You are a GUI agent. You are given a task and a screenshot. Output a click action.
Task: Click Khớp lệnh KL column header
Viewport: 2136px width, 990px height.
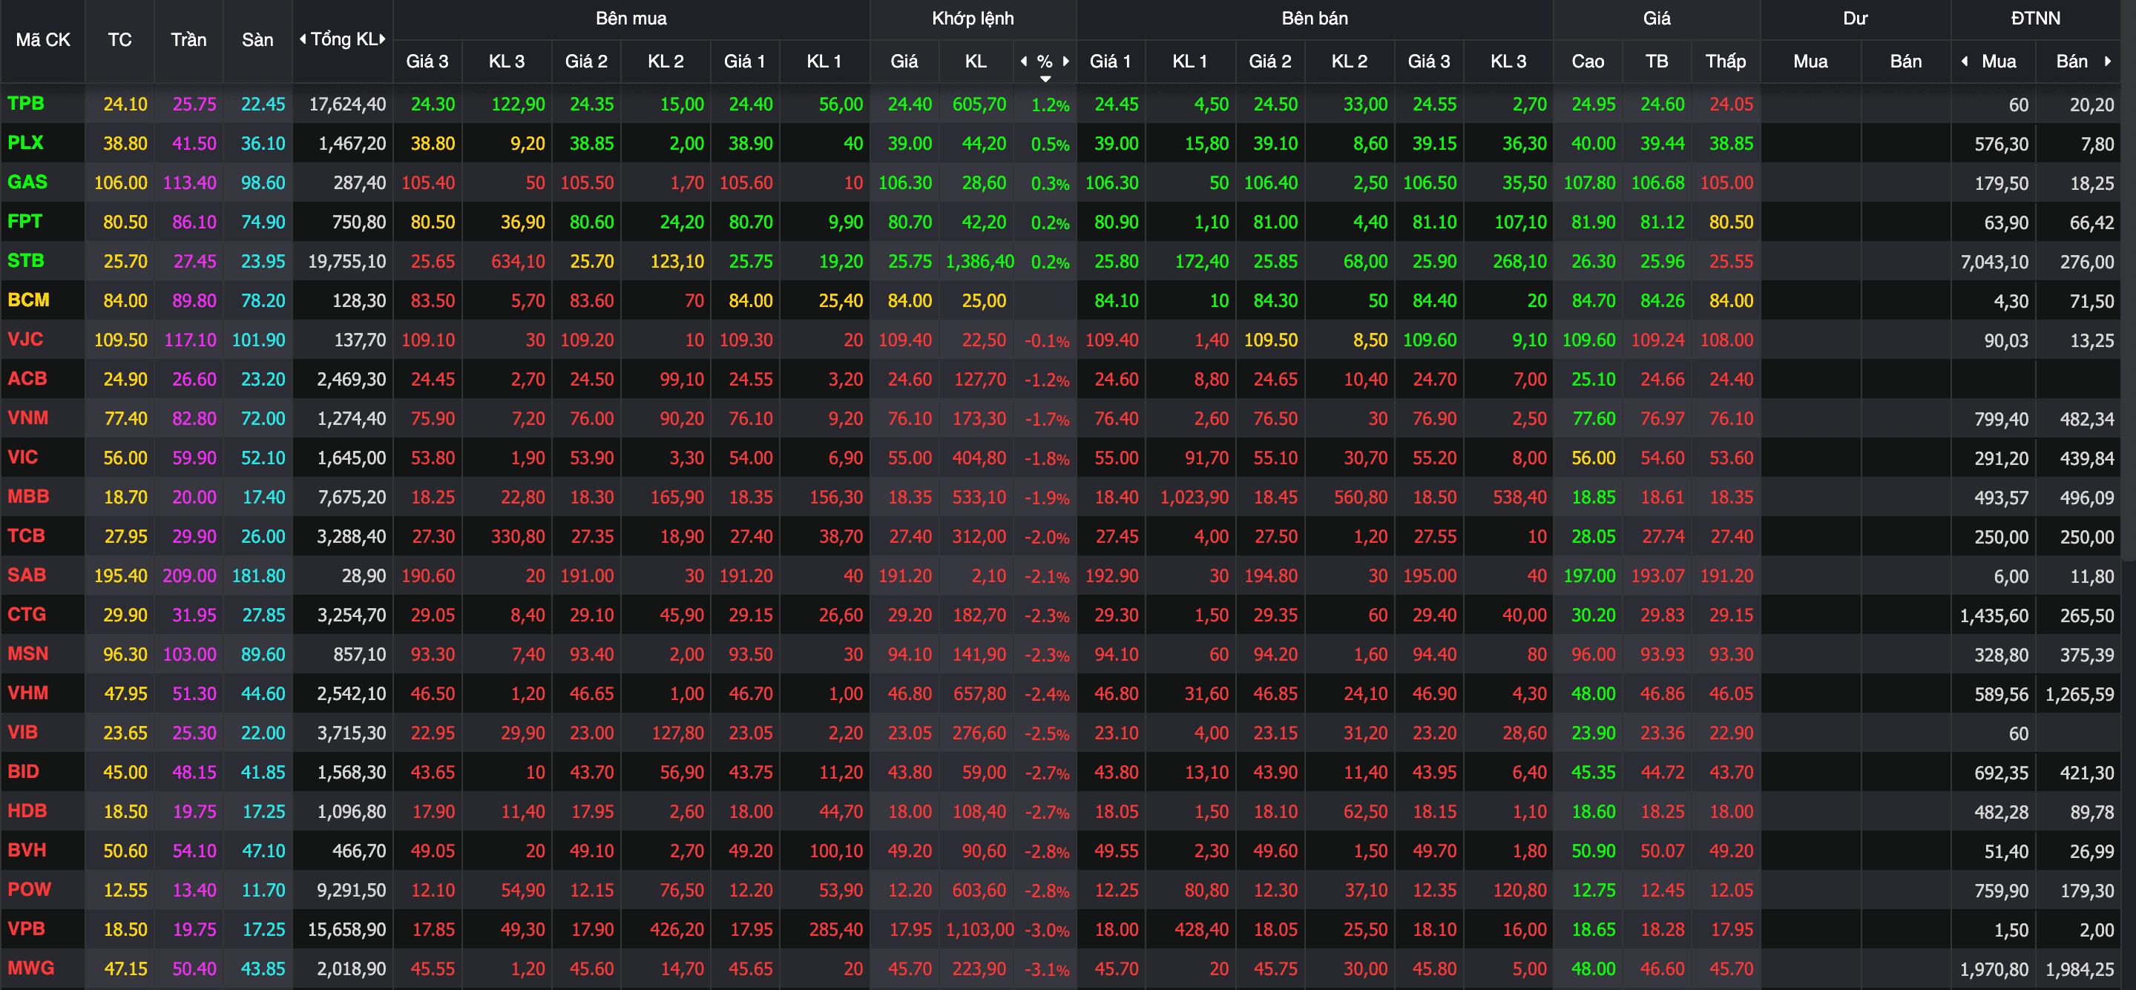975,61
